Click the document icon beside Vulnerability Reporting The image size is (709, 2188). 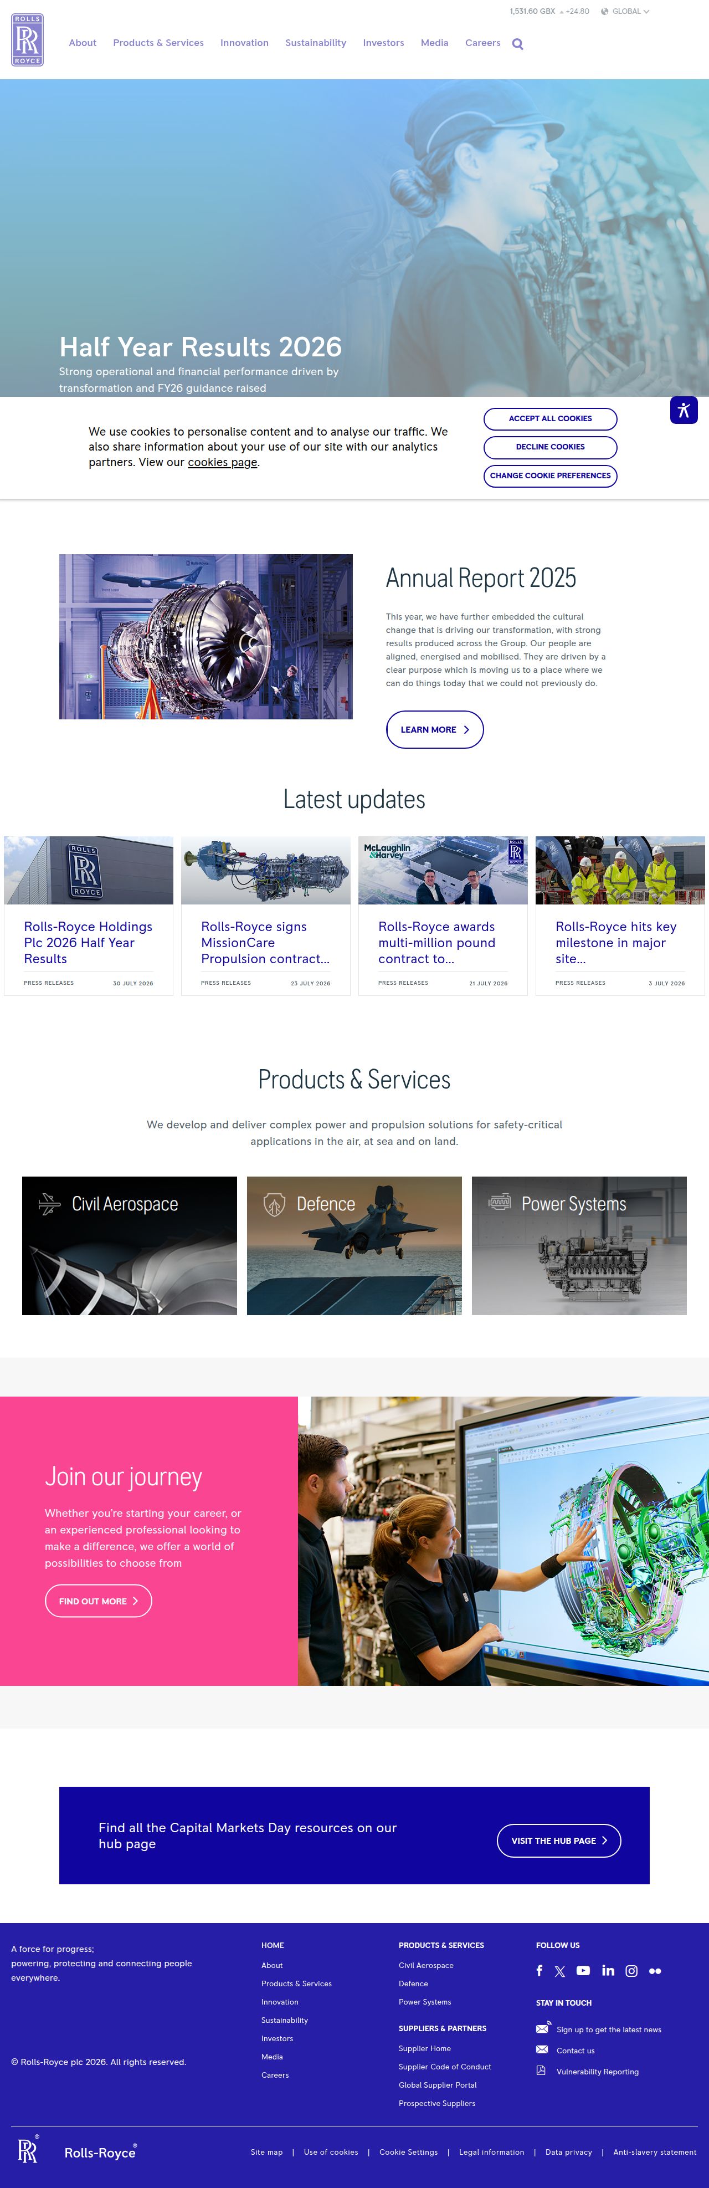coord(541,2071)
